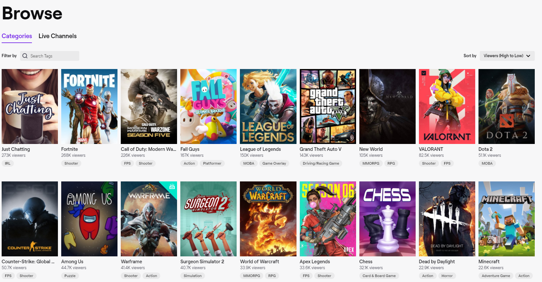Click the Simulation tag

click(193, 276)
